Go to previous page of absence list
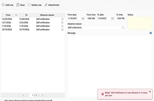The image size is (154, 101). [x=27, y=95]
